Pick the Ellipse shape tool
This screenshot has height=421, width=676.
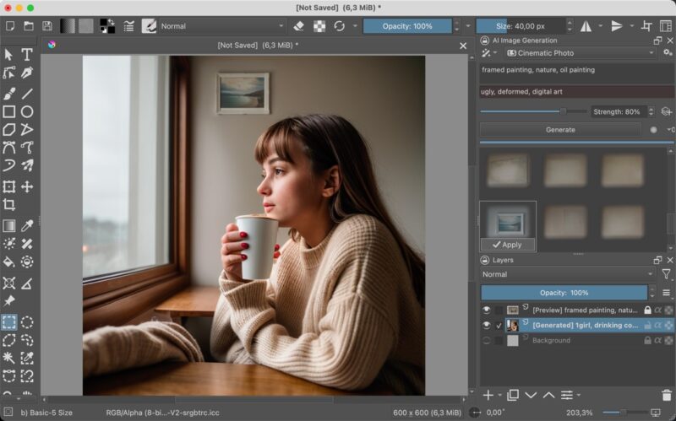pos(27,112)
